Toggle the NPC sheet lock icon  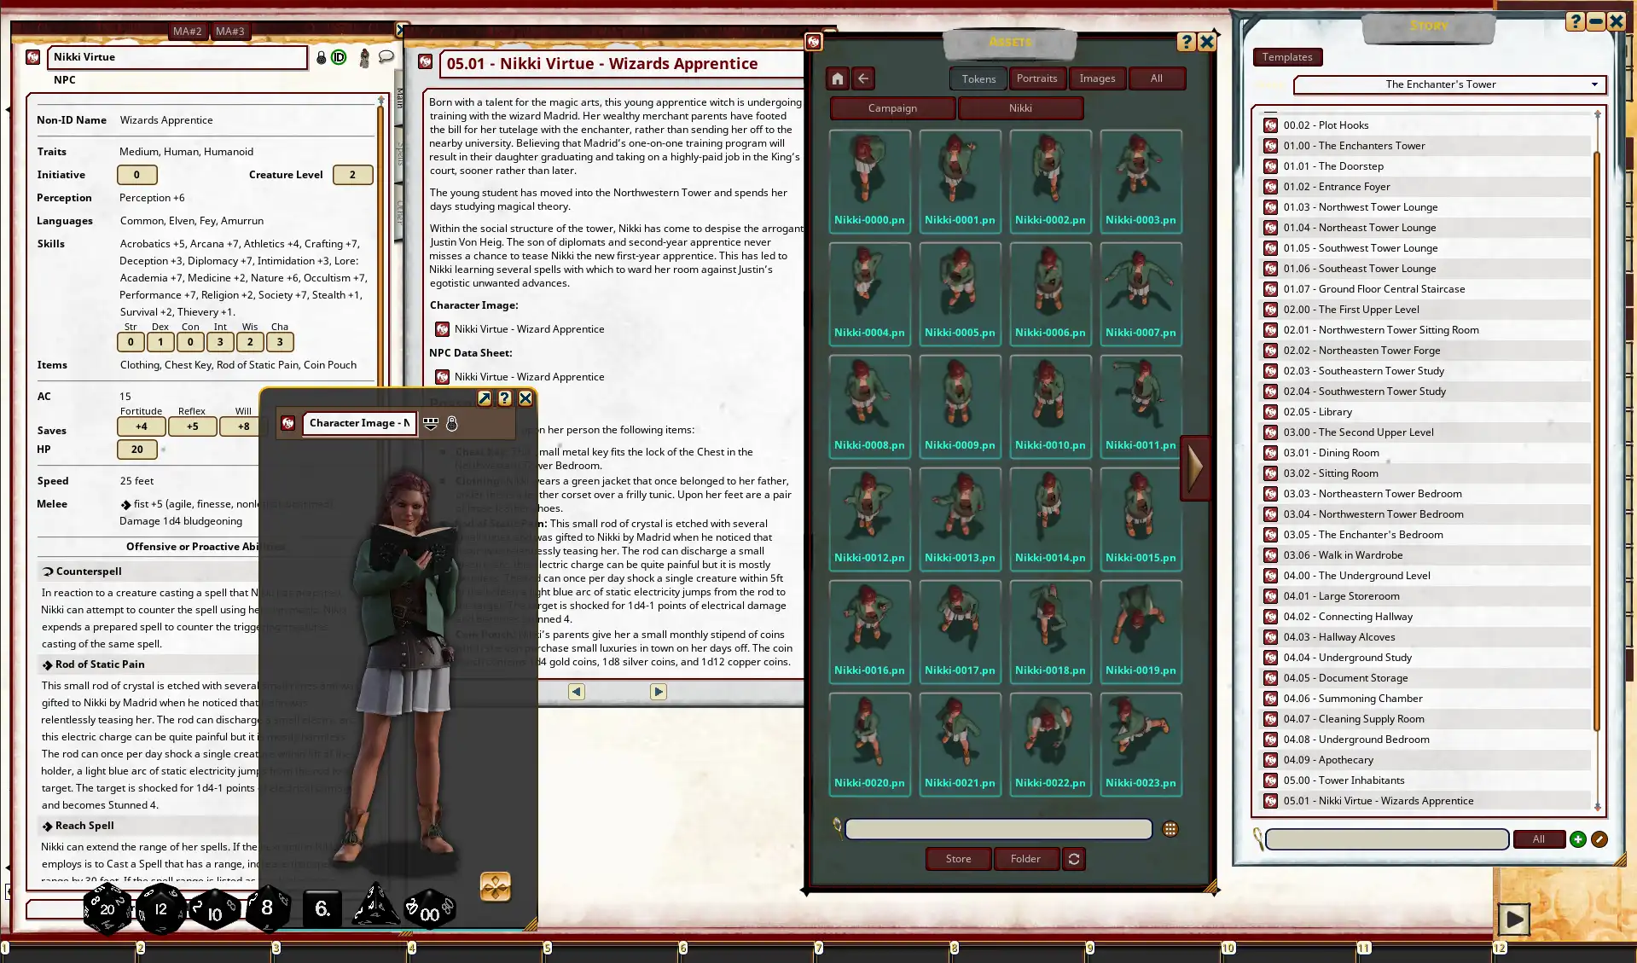[x=321, y=57]
